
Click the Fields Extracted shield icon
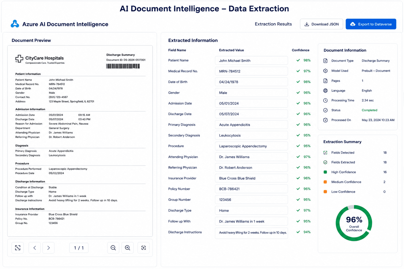pyautogui.click(x=325, y=162)
